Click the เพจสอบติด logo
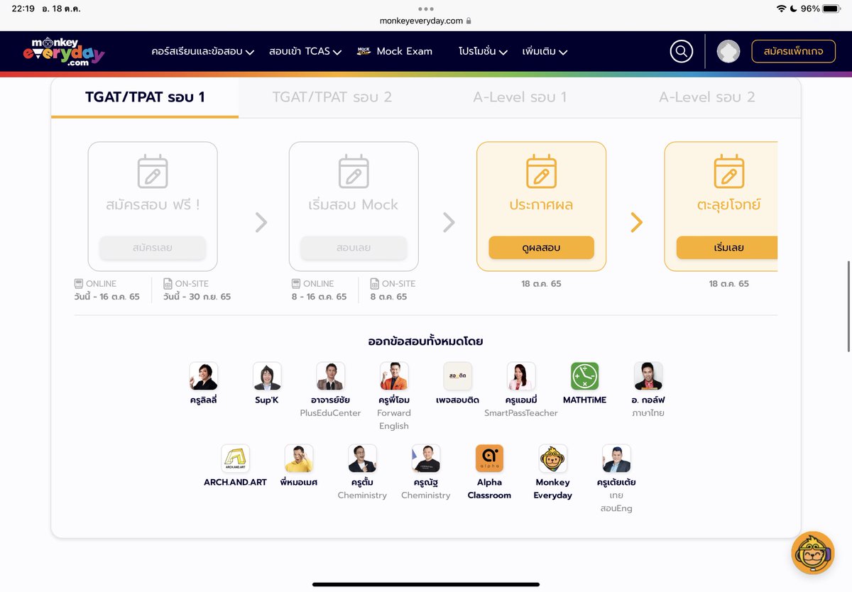This screenshot has height=592, width=852. (458, 376)
